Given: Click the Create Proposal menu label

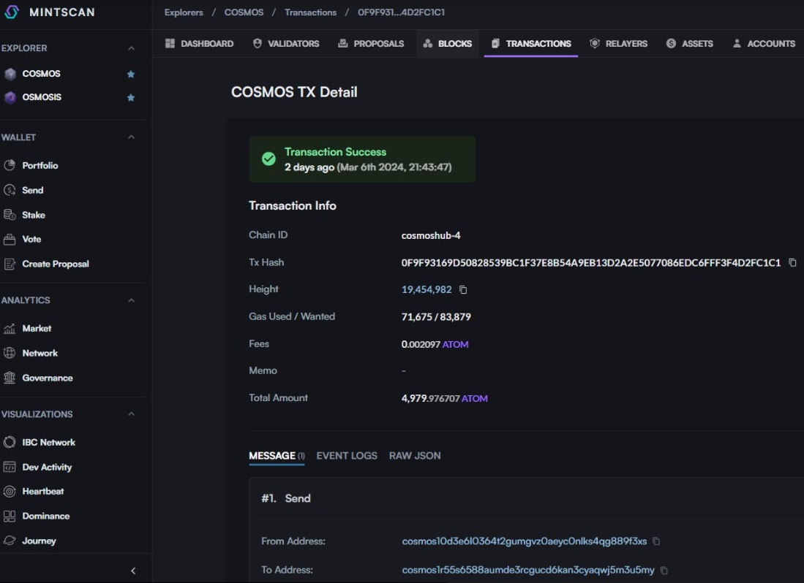Looking at the screenshot, I should 56,264.
